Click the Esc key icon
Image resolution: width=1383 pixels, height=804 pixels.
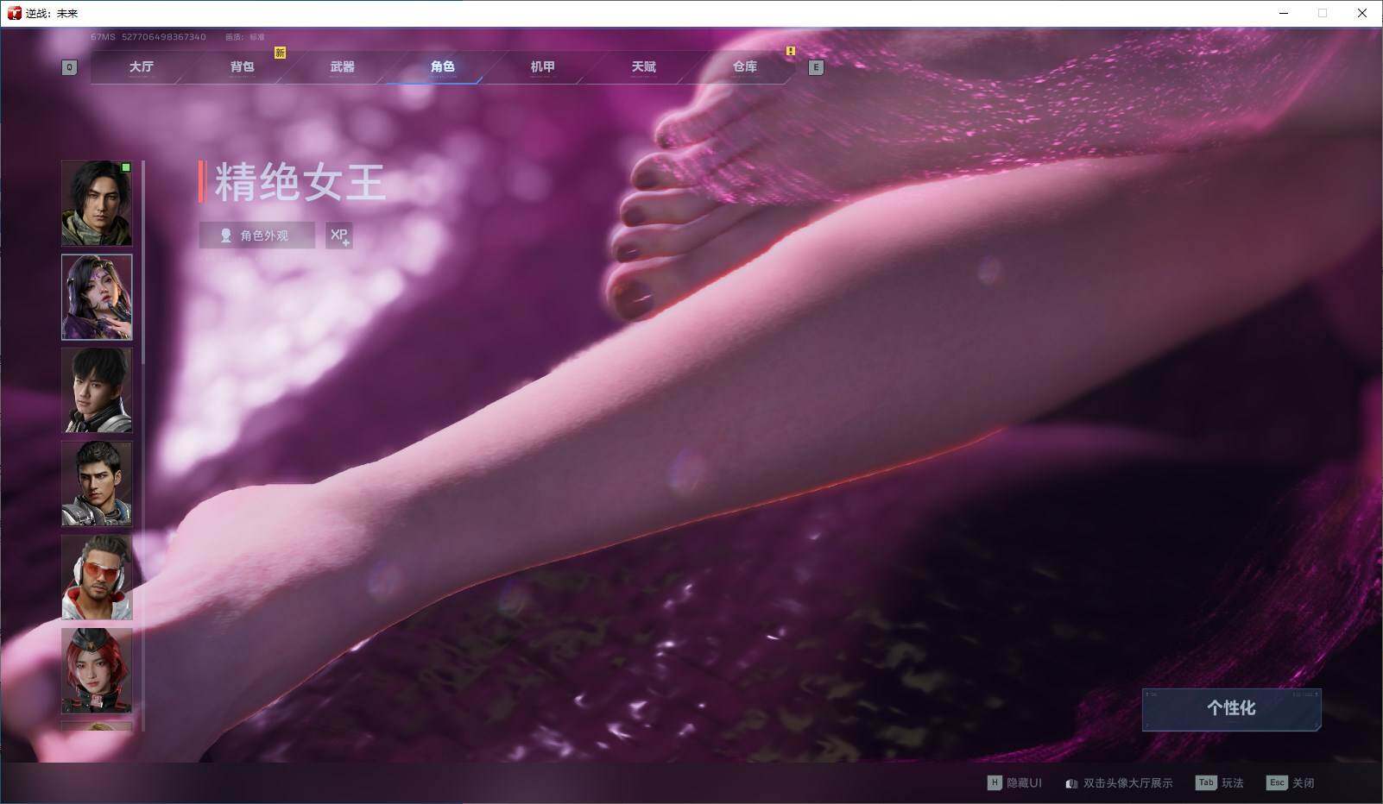tap(1277, 782)
